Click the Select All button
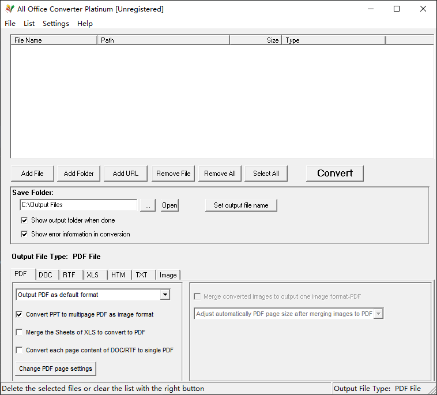 pos(266,174)
